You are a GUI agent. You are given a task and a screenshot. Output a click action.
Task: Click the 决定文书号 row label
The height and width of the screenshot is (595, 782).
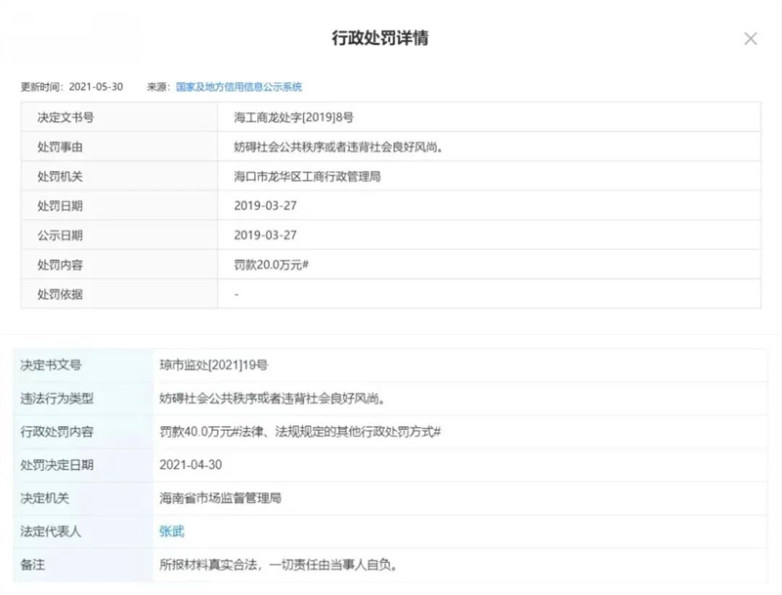pos(65,117)
